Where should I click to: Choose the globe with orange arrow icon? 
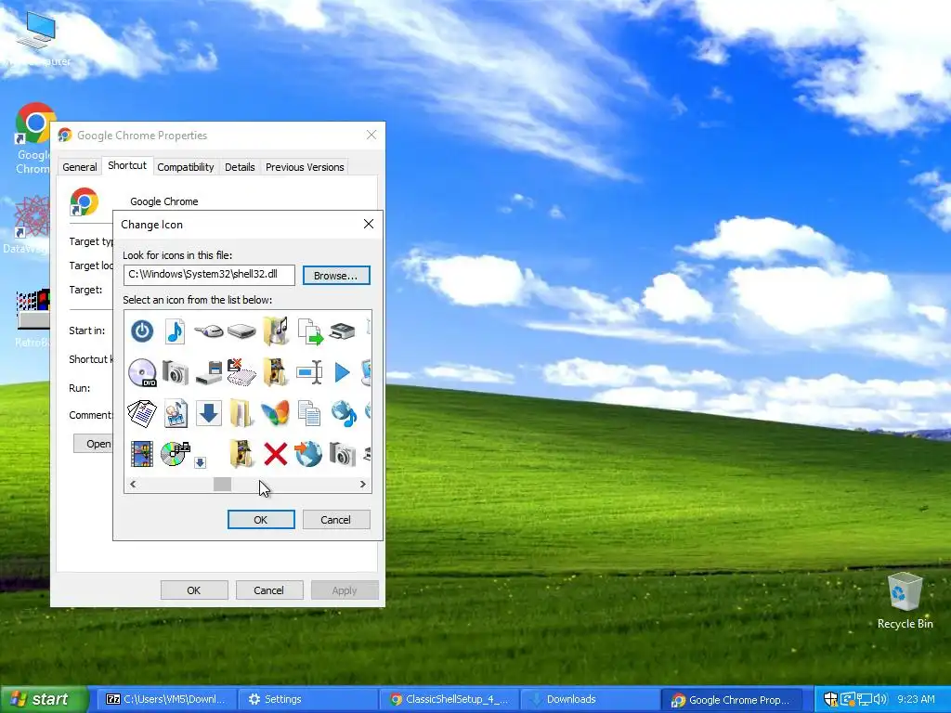(x=308, y=453)
